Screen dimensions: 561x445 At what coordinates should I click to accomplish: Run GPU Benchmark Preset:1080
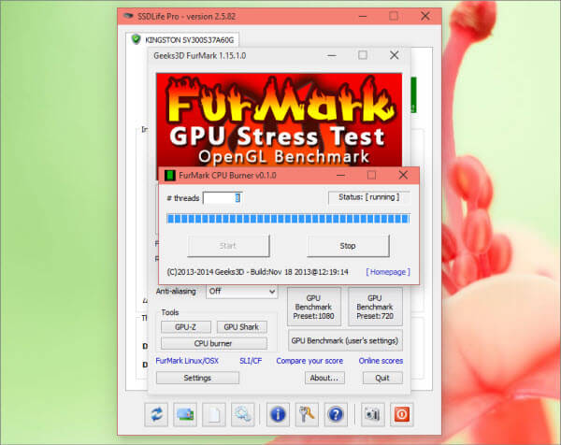coord(314,307)
